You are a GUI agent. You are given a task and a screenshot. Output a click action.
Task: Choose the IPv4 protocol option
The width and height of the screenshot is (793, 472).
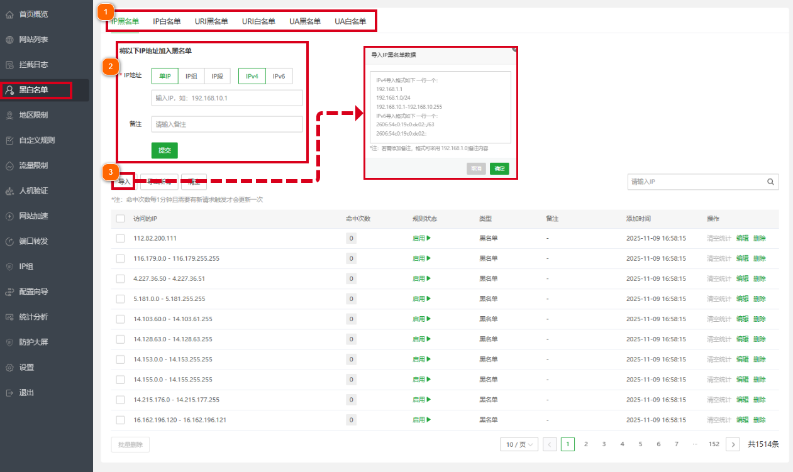click(x=252, y=76)
